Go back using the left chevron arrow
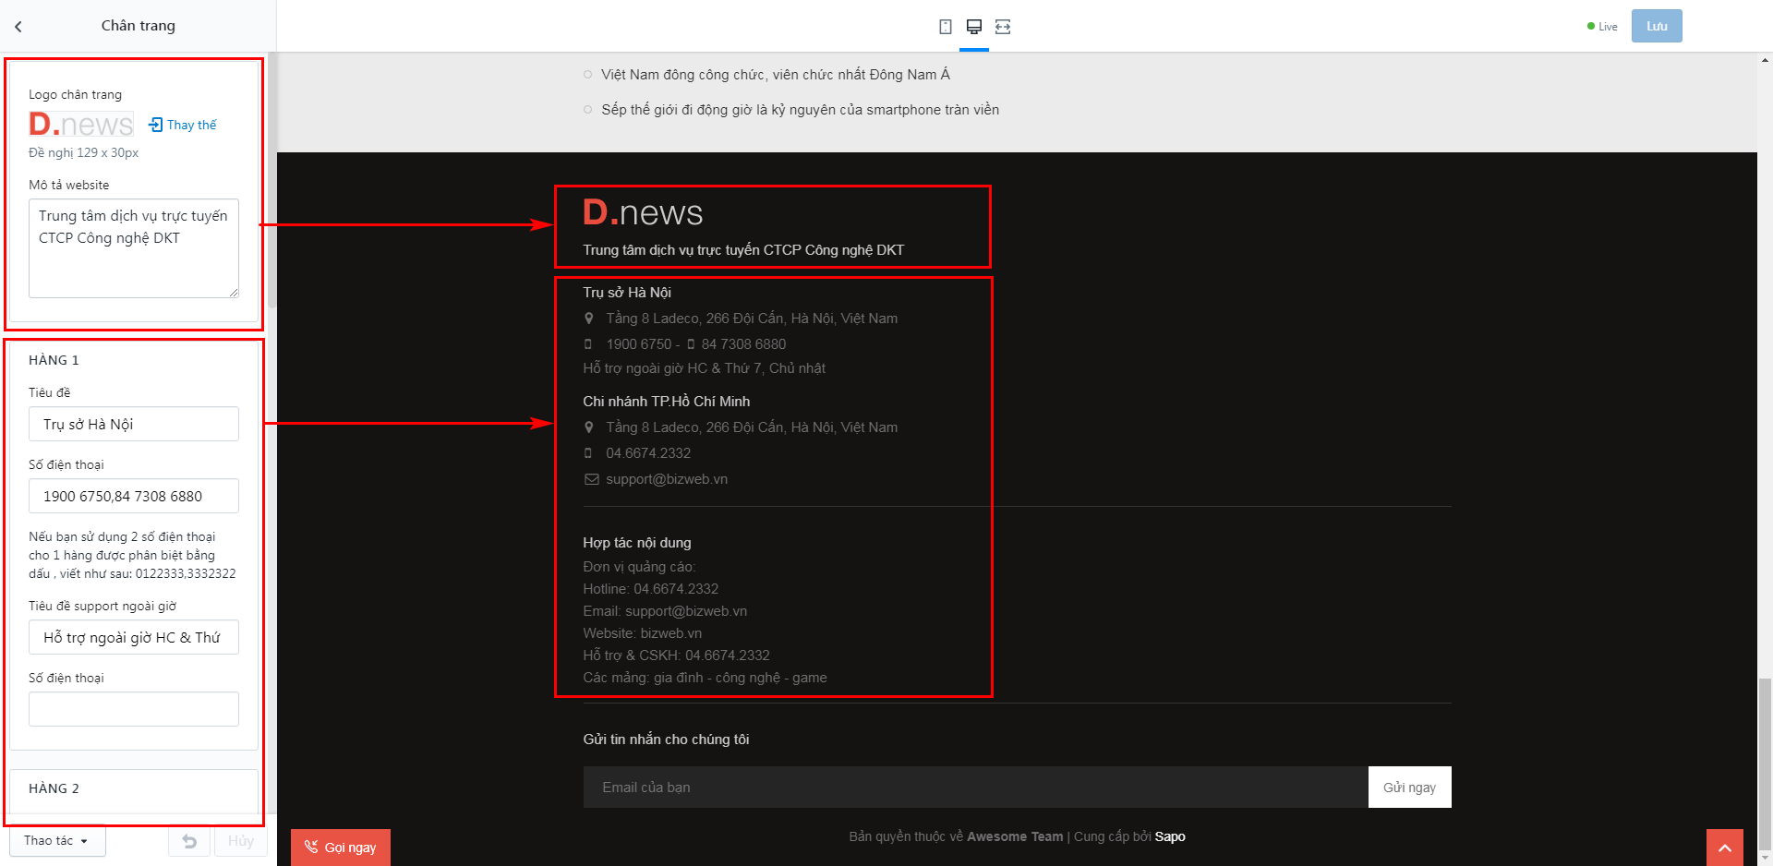 point(18,27)
